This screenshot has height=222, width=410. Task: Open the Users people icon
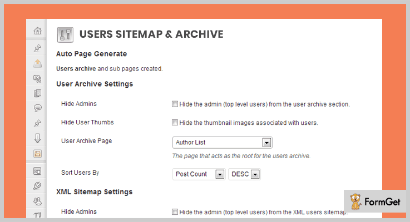(x=37, y=201)
